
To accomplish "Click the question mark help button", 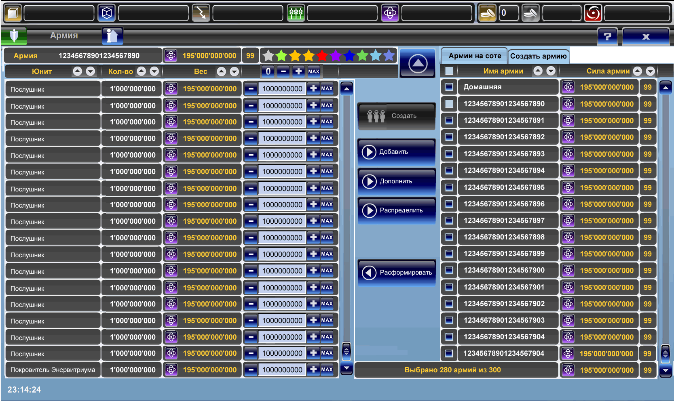I will pos(607,36).
